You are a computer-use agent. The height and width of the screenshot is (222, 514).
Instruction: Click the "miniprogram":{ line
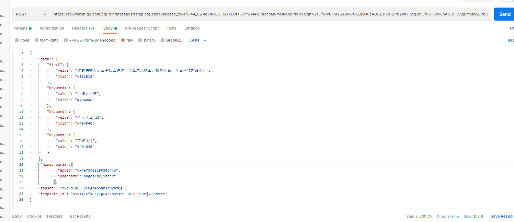(57, 164)
